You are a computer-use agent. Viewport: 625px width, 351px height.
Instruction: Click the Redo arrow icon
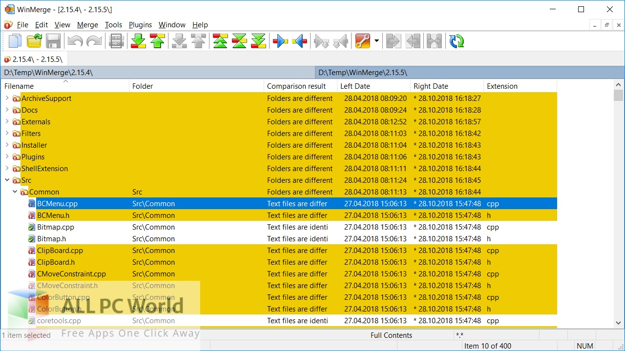tap(94, 41)
